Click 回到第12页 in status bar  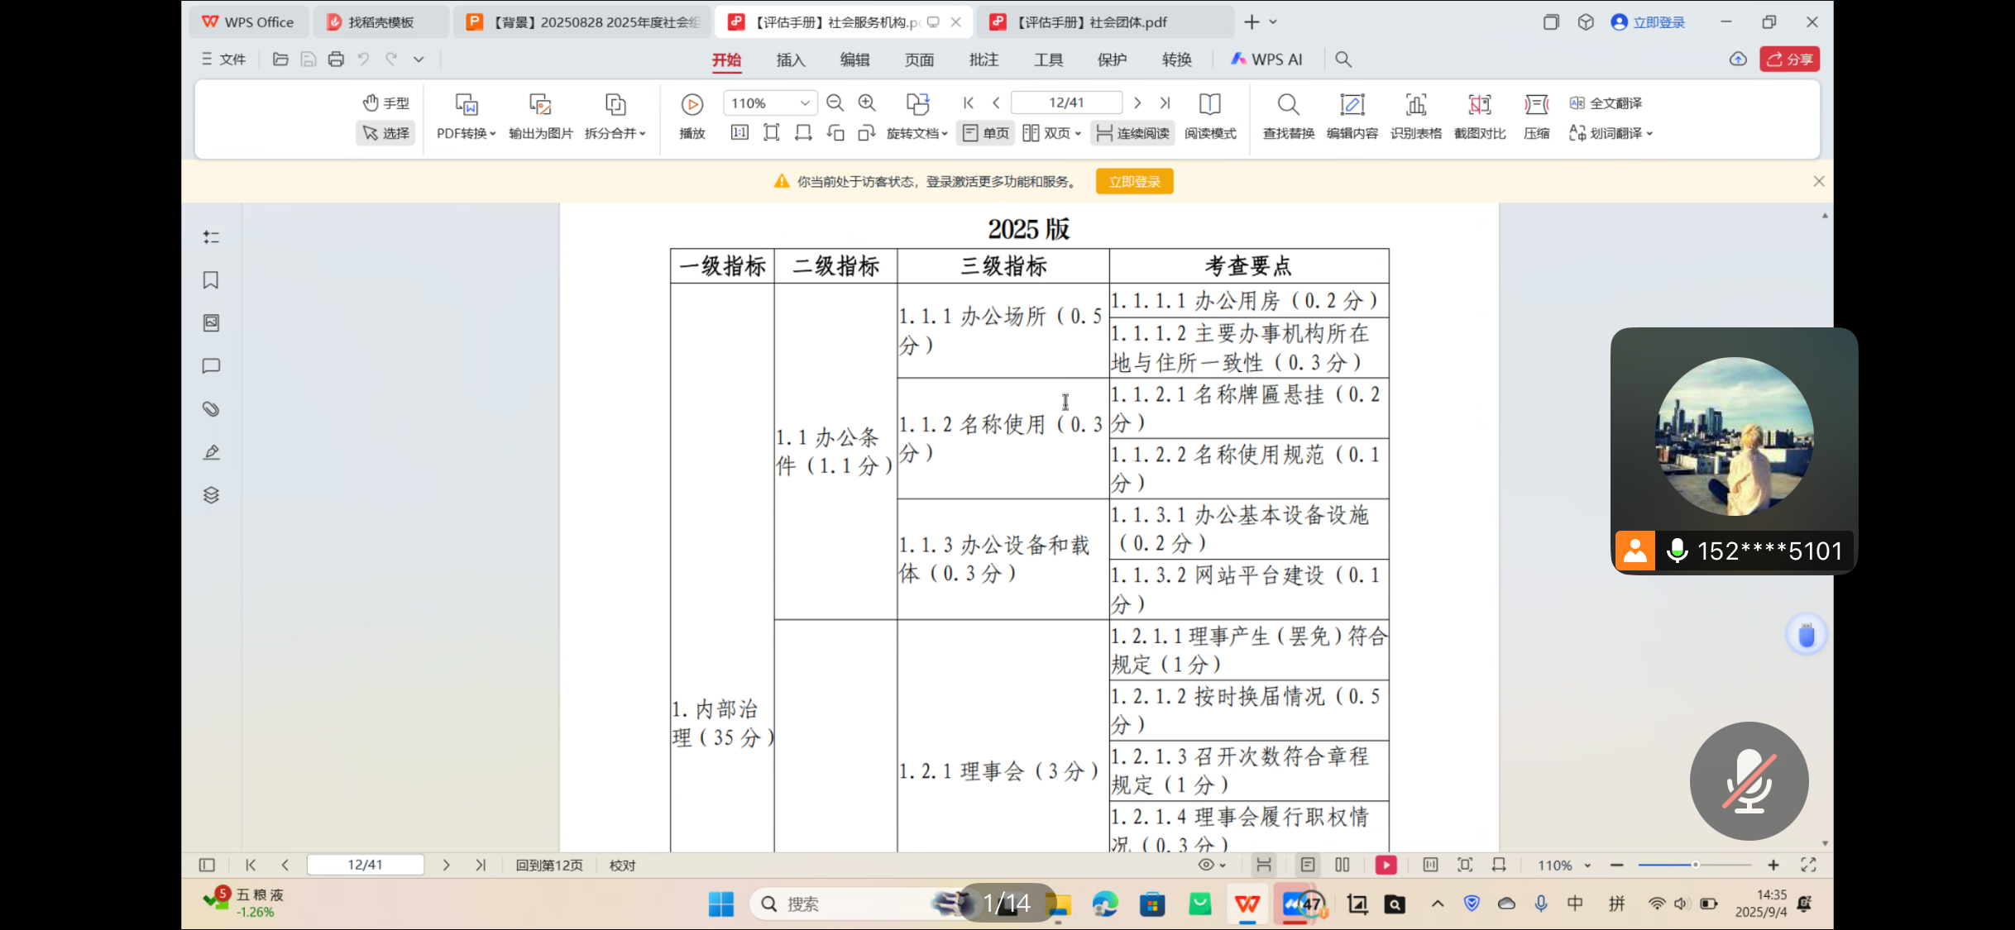pyautogui.click(x=549, y=866)
